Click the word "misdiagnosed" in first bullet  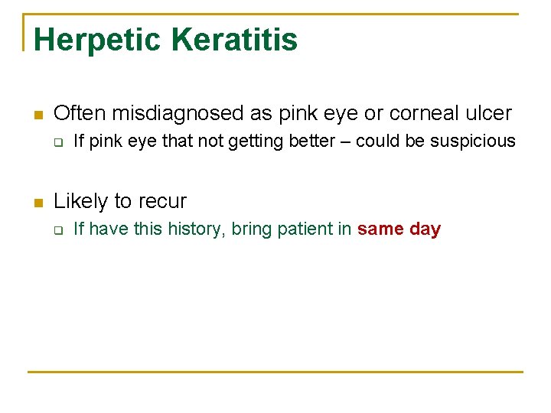(178, 114)
